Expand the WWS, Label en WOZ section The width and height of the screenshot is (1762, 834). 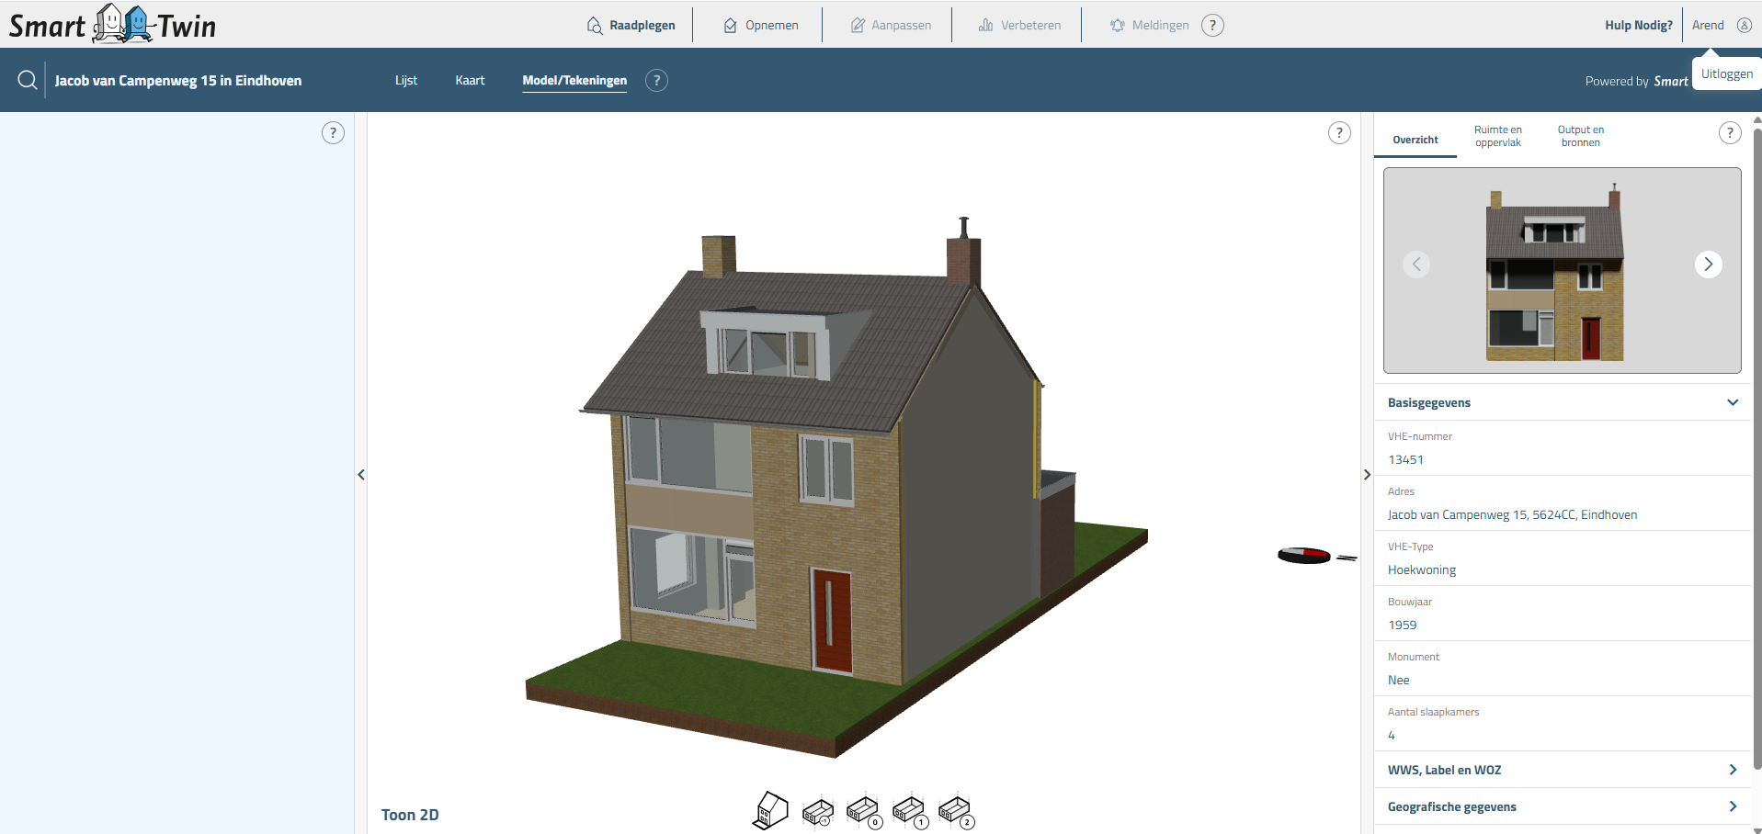(1733, 770)
